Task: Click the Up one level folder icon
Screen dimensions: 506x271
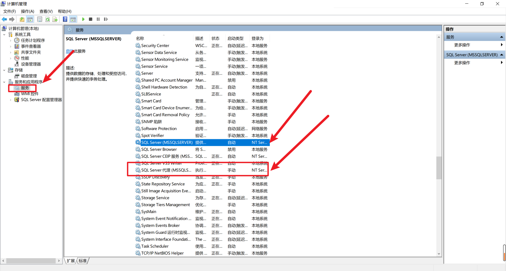Action: point(22,19)
